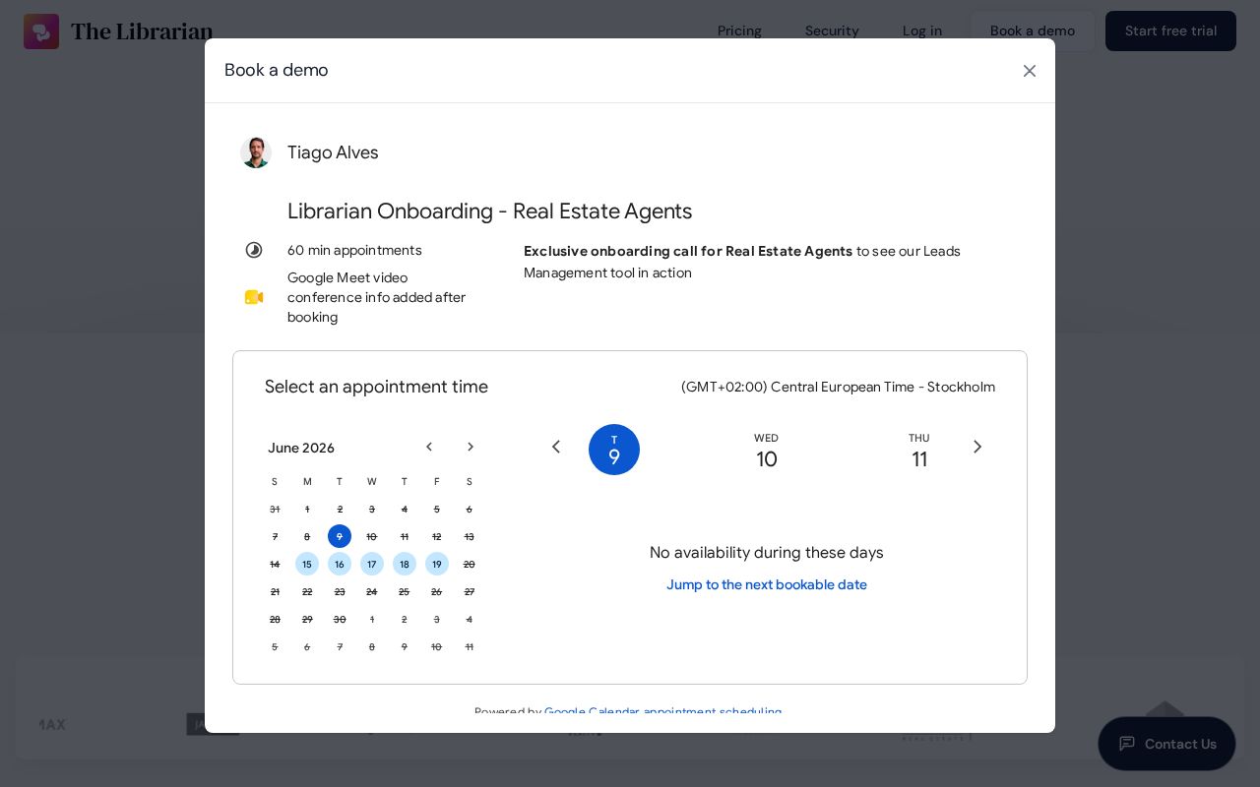Click No availability during these days message
Screen dimensions: 1260x787
click(x=767, y=553)
